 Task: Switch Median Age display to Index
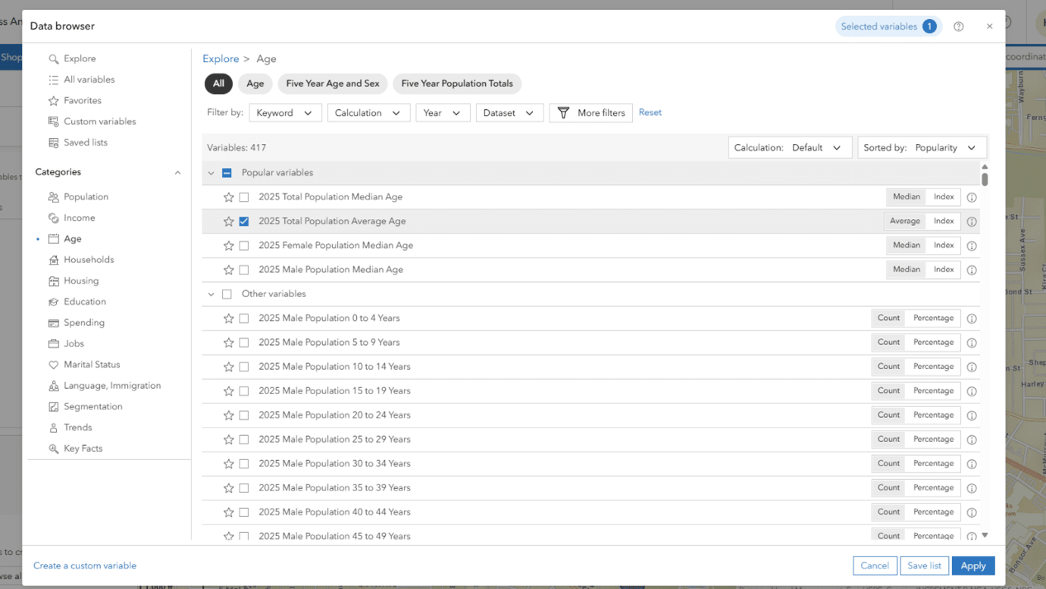[x=943, y=196]
